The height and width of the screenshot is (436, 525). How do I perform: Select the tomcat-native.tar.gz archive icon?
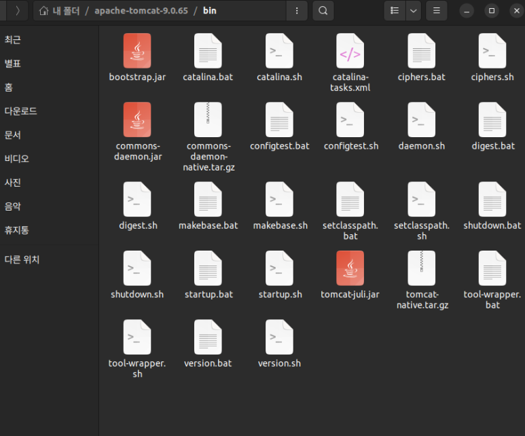tap(422, 268)
